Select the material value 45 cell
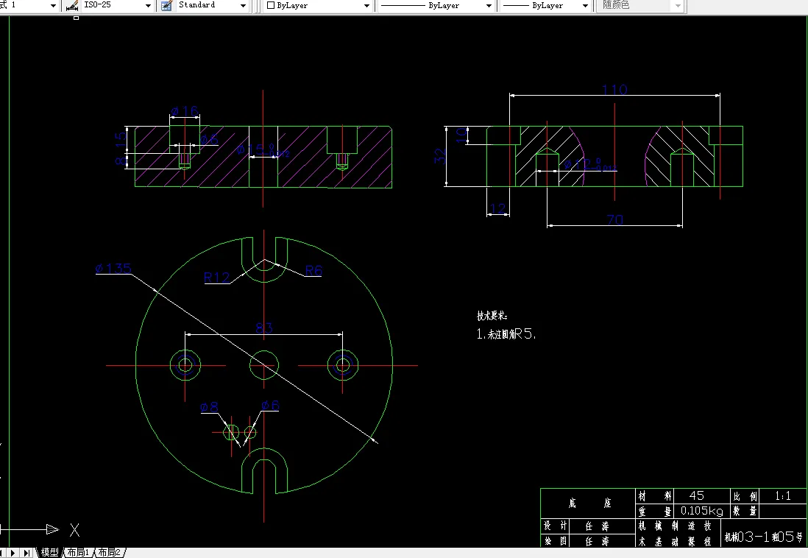The width and height of the screenshot is (808, 558). 701,496
